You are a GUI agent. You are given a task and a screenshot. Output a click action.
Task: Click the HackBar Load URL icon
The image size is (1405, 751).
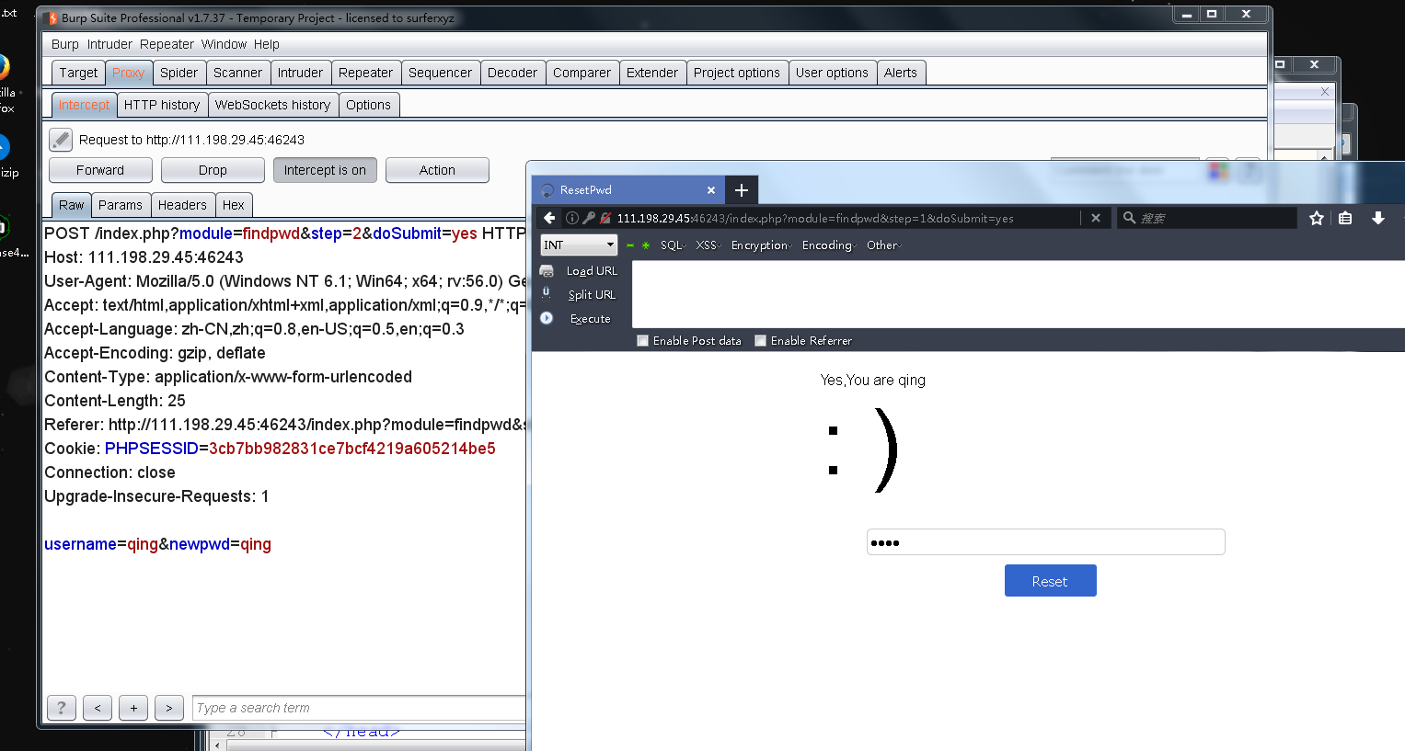[x=547, y=270]
